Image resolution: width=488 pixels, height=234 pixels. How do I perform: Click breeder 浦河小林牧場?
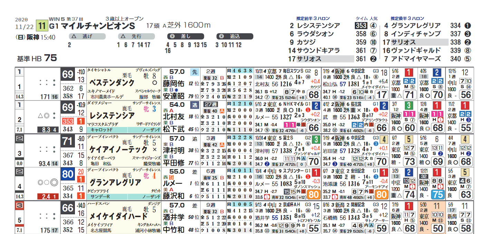tap(148, 230)
